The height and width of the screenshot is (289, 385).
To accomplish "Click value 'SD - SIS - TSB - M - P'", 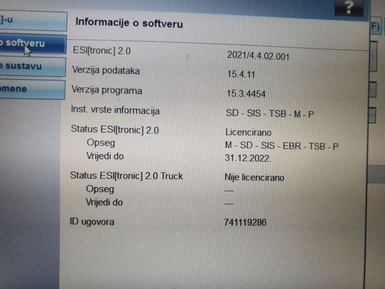I will pos(270,114).
